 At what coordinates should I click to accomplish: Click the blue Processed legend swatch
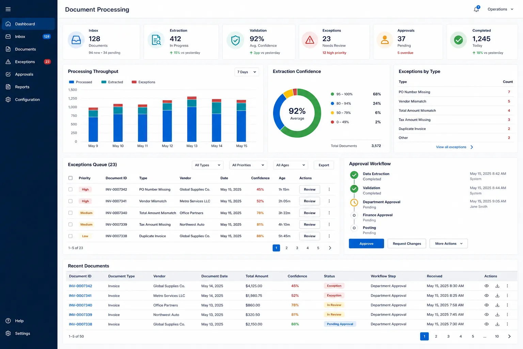[72, 82]
